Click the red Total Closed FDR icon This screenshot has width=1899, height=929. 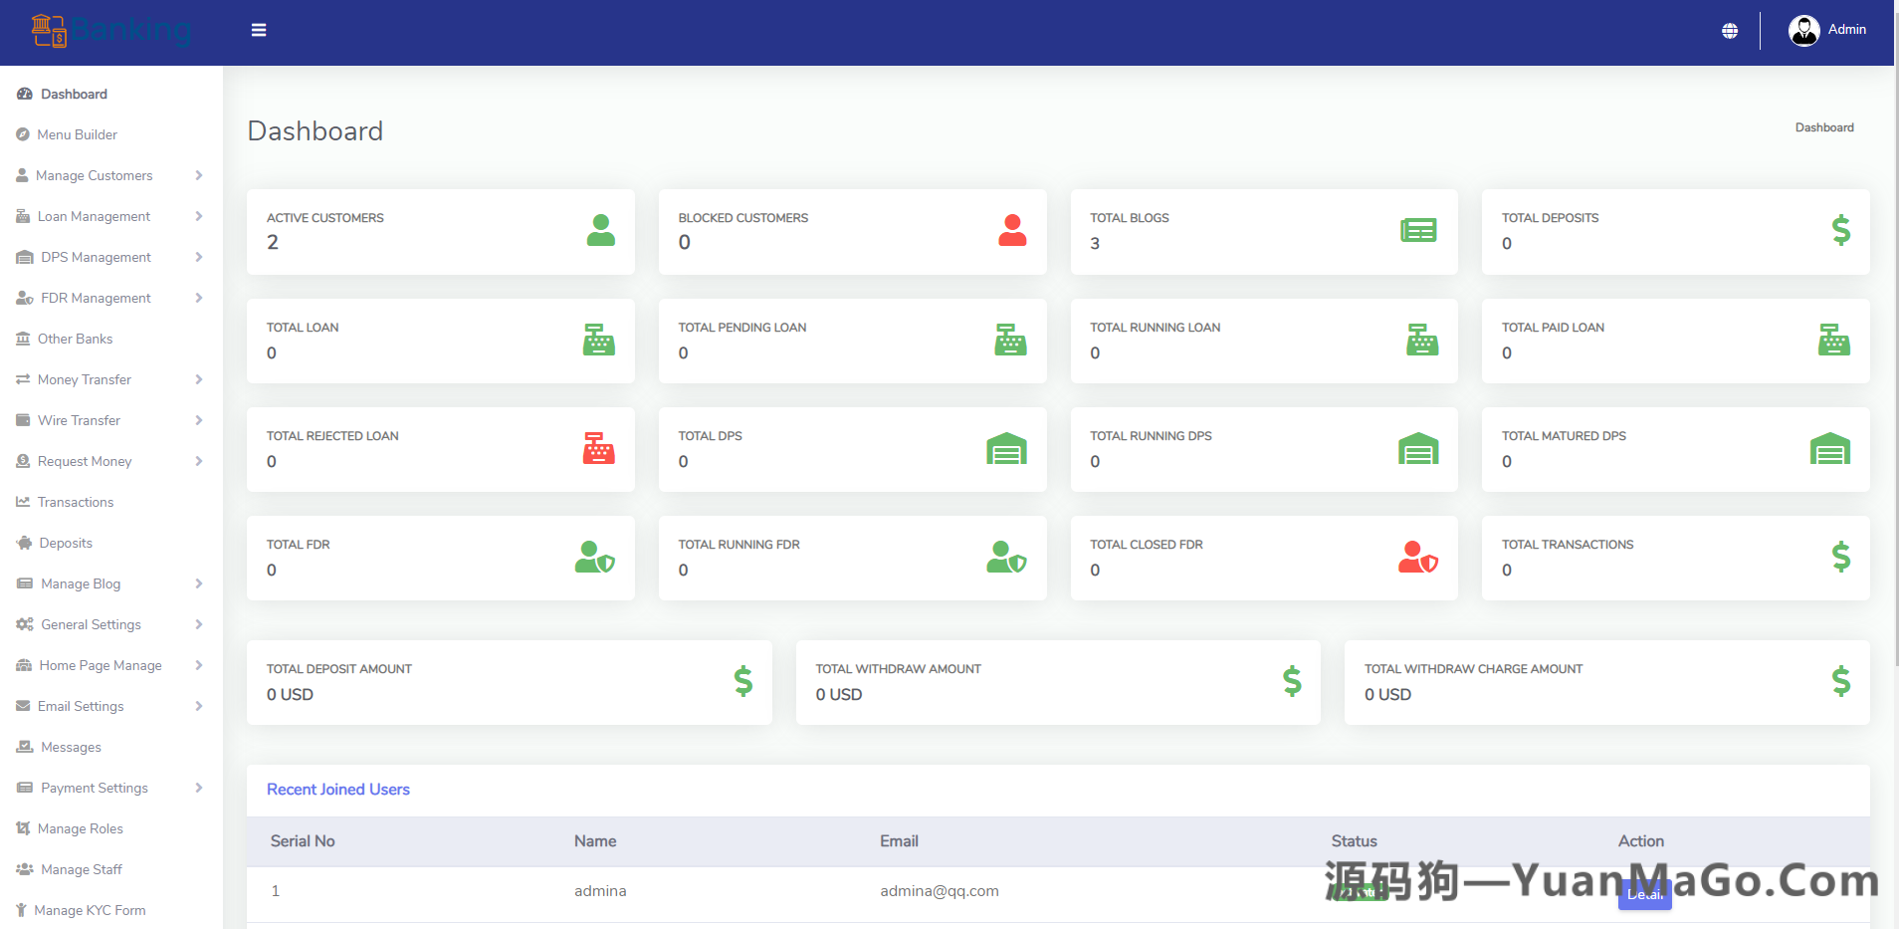[x=1417, y=558]
